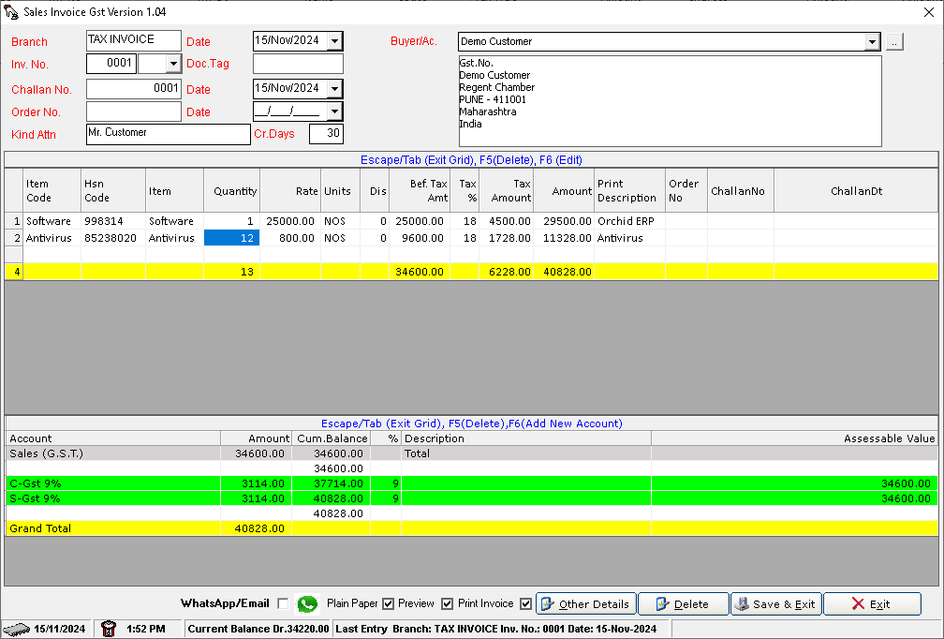Click the F6(Add New Account) link

pos(569,423)
